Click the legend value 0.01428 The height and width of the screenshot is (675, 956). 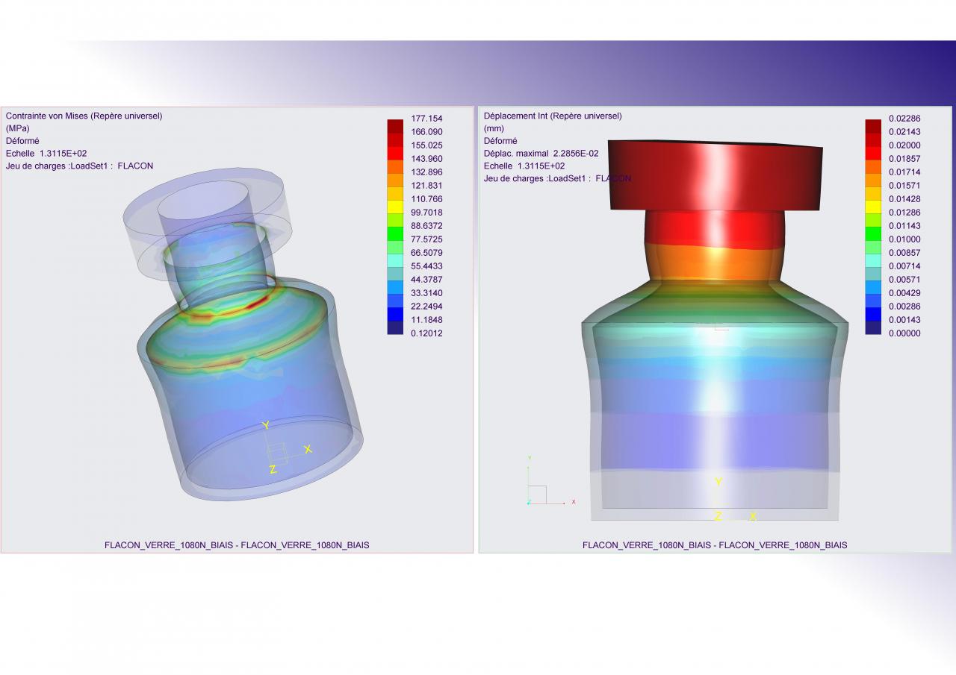[x=904, y=199]
